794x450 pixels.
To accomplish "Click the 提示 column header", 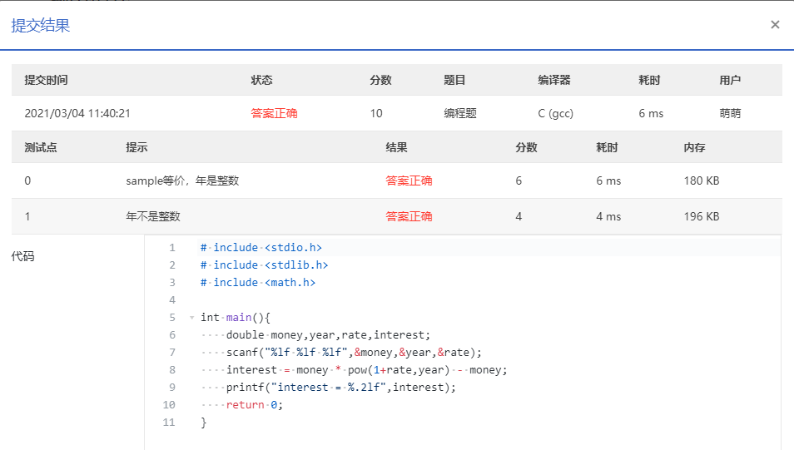I will 136,147.
